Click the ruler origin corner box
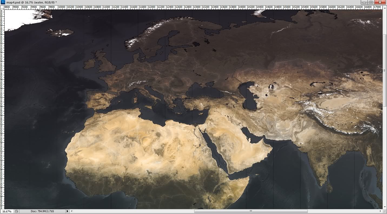This screenshot has height=214, width=387. click(2, 7)
